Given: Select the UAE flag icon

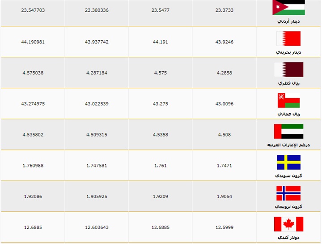Looking at the screenshot, I should coord(288,131).
